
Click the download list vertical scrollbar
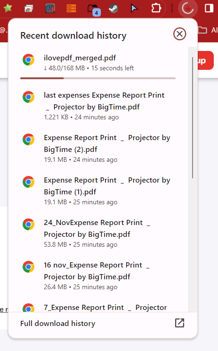pos(193,117)
